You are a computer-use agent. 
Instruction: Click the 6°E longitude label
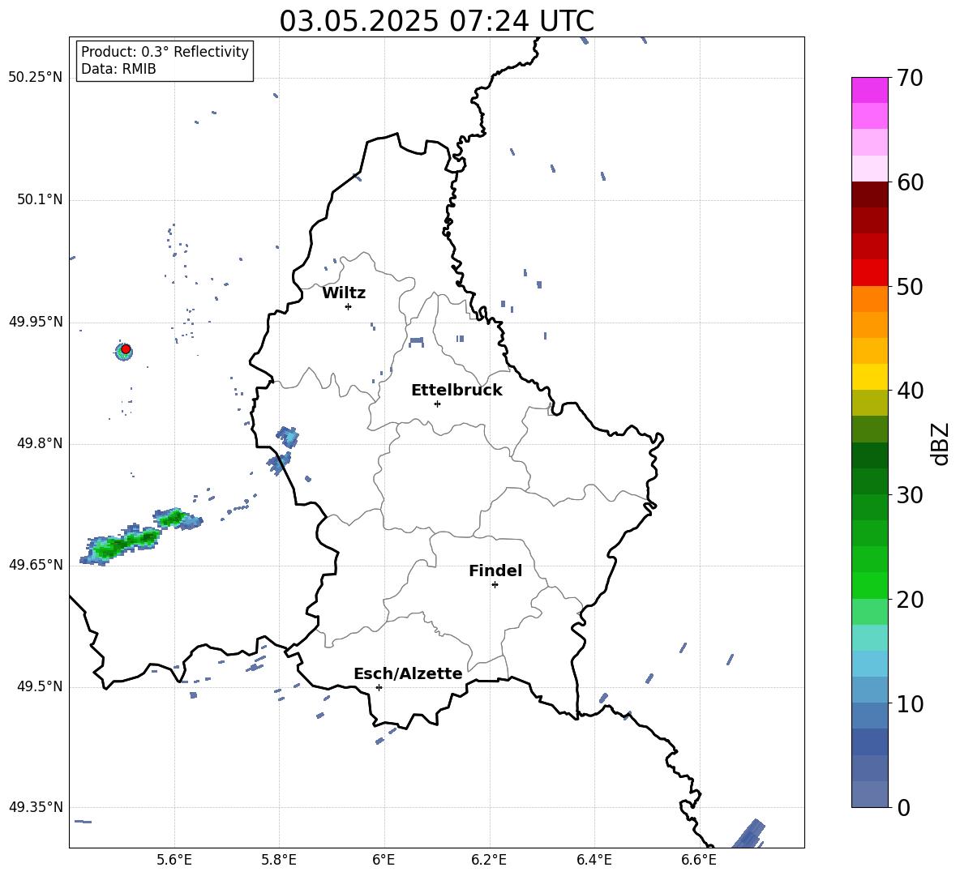coord(384,861)
